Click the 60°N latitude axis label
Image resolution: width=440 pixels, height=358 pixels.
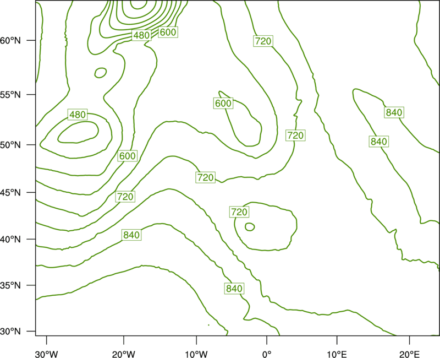pyautogui.click(x=10, y=40)
